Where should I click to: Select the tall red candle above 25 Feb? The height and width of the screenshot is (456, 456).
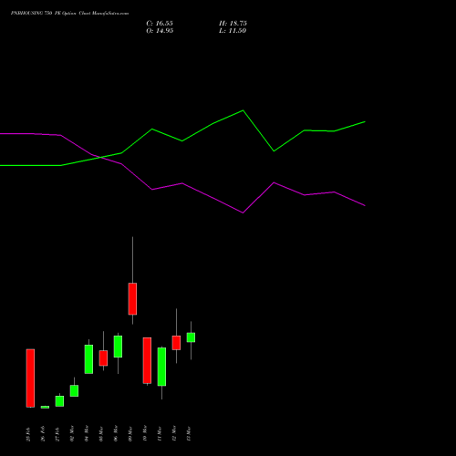coord(30,378)
